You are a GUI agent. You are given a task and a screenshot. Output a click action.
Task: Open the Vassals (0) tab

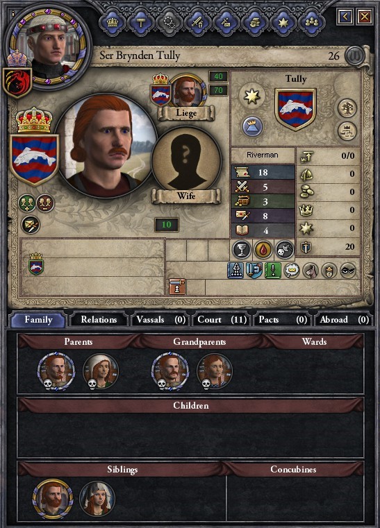pyautogui.click(x=160, y=320)
